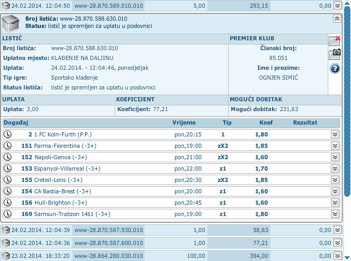Expand details of Napoli-Genoa event

coord(335,157)
